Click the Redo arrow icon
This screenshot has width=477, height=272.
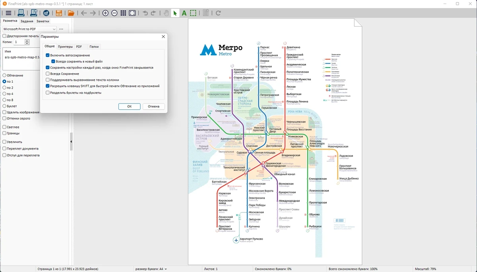coord(153,13)
